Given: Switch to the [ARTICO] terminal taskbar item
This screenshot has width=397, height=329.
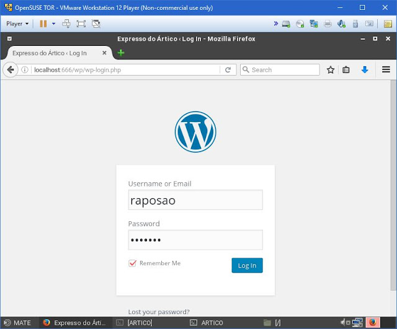Looking at the screenshot, I should pos(135,323).
